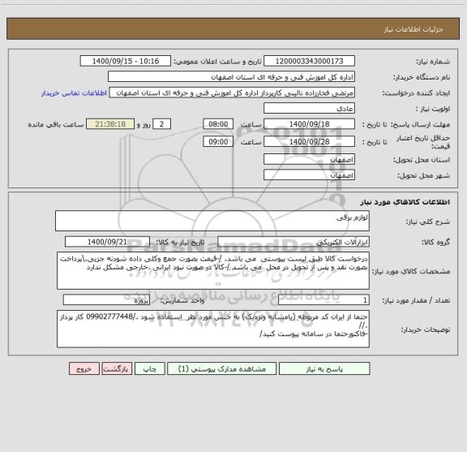Image resolution: width=467 pixels, height=452 pixels.
Task: Click the 'اطلاعات کالاهای مورد نیاز' section heading
Action: [x=405, y=202]
